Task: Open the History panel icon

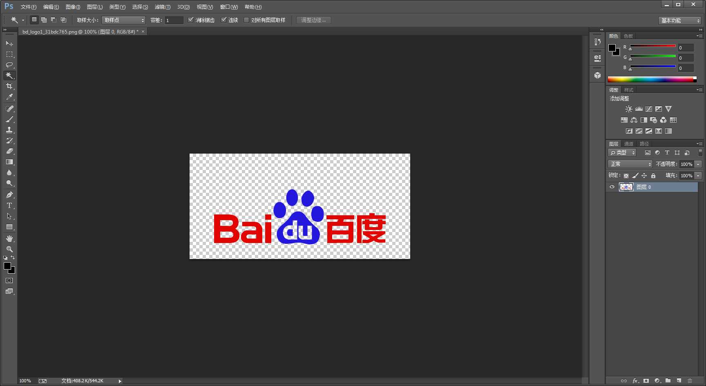Action: click(x=597, y=42)
